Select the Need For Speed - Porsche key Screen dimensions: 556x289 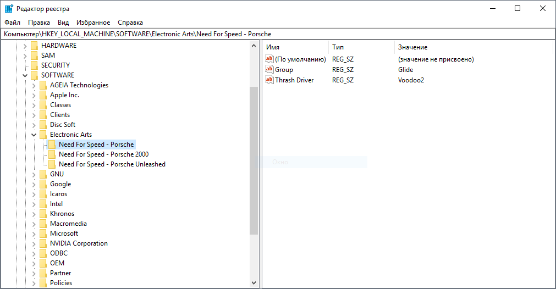pos(96,144)
